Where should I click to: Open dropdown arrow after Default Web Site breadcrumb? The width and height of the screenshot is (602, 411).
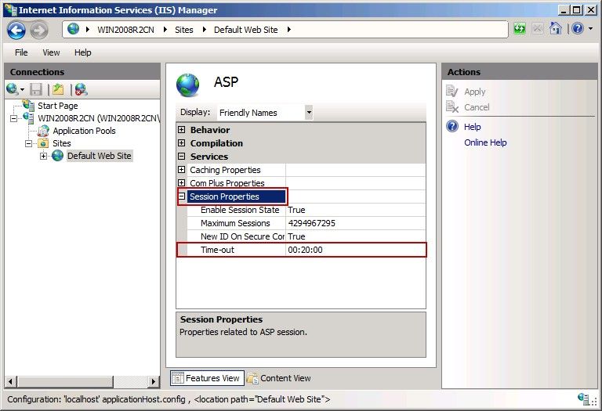(288, 30)
